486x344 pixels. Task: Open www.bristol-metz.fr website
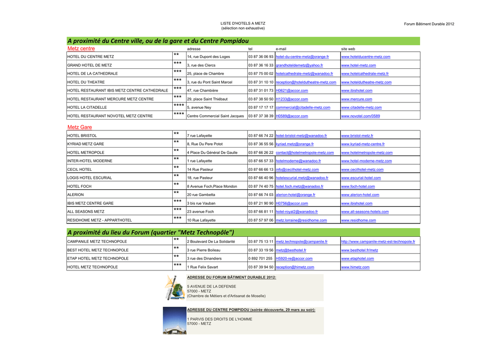click(357, 136)
